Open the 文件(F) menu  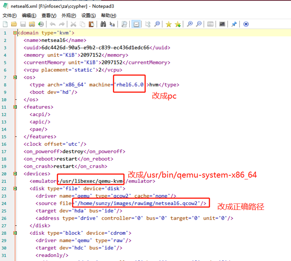coord(9,15)
